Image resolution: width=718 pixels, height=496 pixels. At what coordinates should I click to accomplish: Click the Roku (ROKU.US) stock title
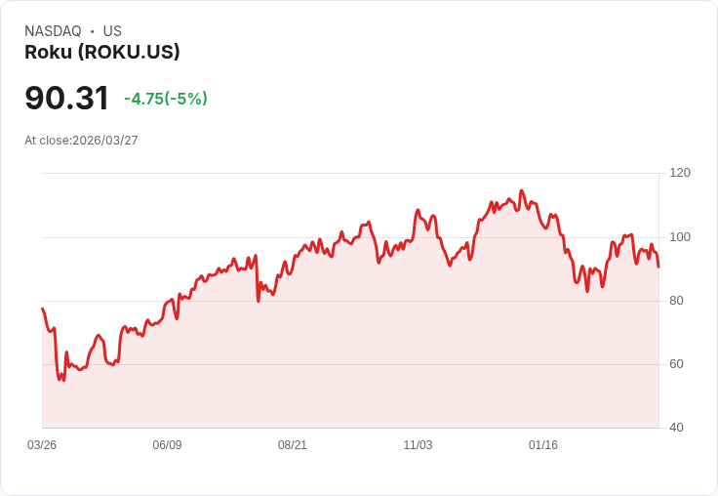[102, 53]
